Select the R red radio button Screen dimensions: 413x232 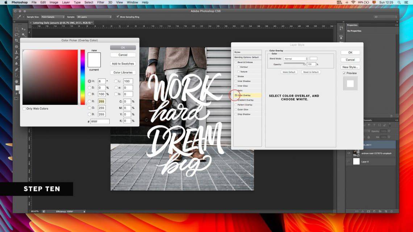pyautogui.click(x=89, y=101)
